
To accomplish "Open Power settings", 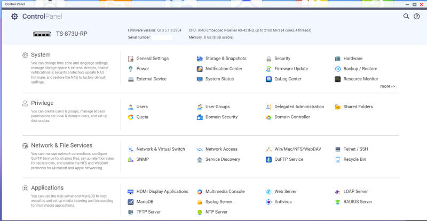I will (139, 69).
